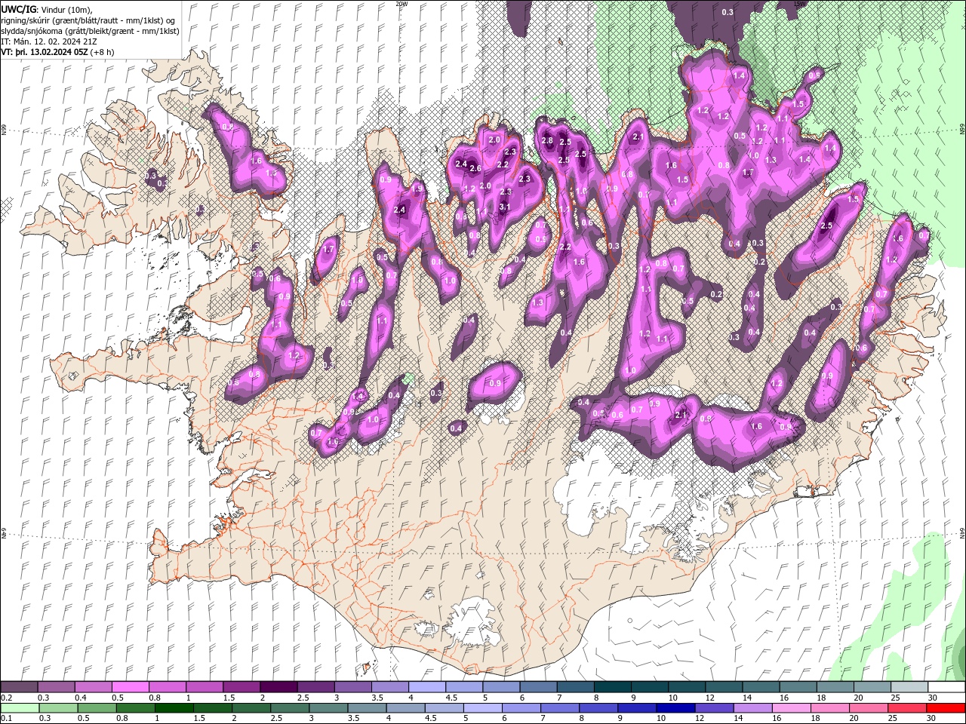Click the dark teal 8–9 snow scale swatch
The image size is (966, 724).
(612, 687)
